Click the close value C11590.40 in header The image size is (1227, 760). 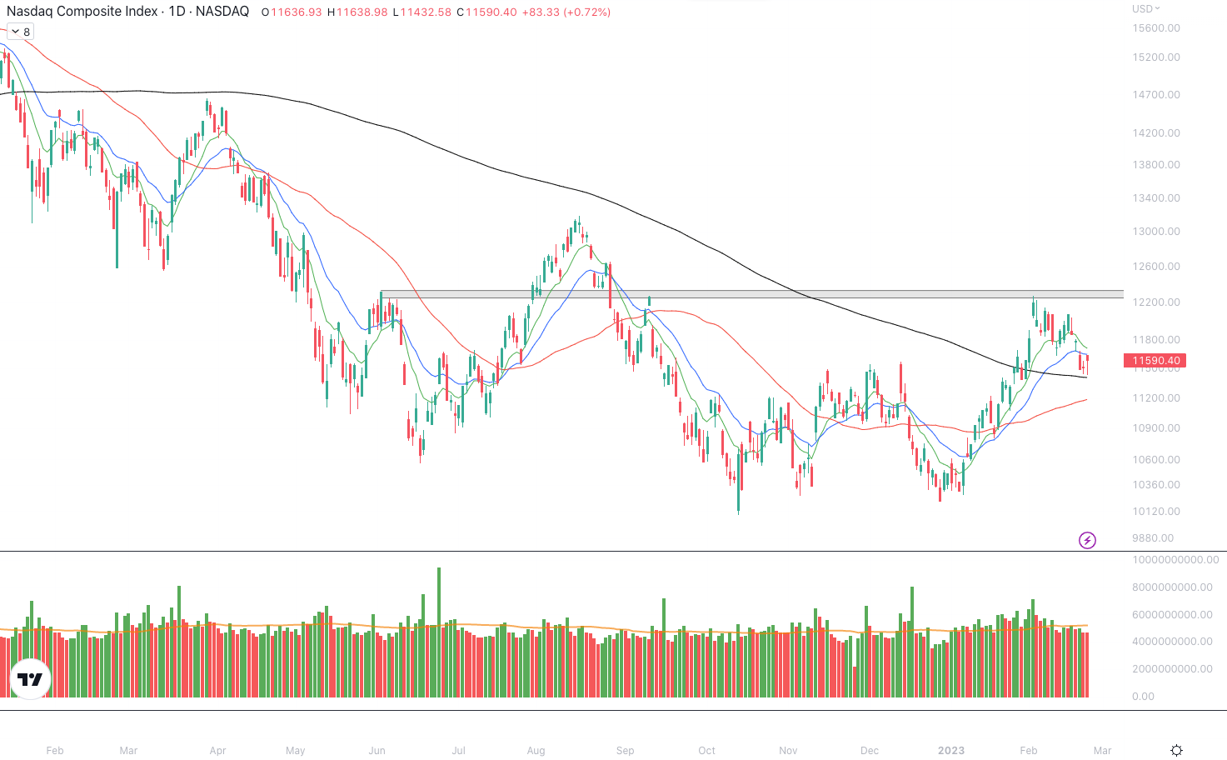(x=486, y=12)
